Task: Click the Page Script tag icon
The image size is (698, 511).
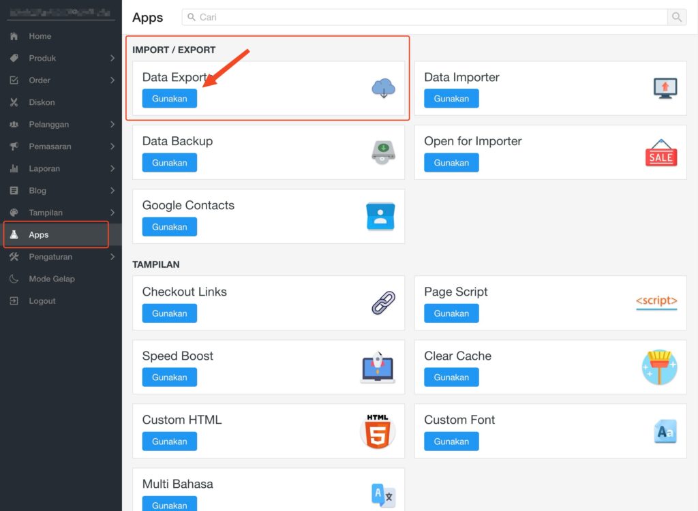Action: [656, 301]
